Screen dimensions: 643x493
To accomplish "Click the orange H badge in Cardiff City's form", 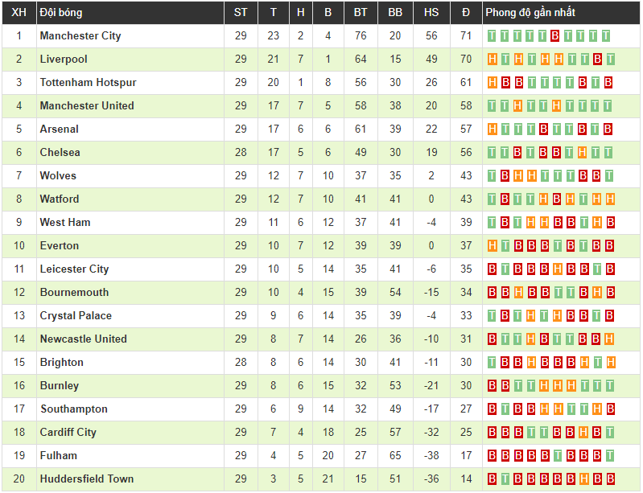I will [x=583, y=432].
